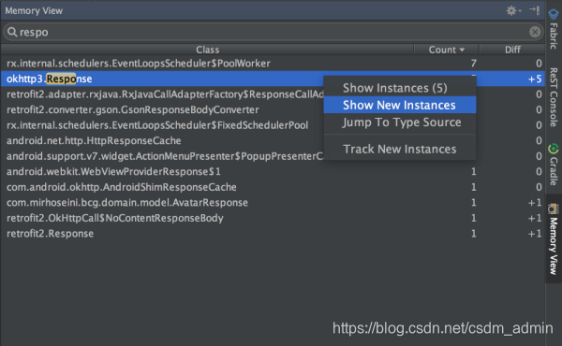Click the count 7 for PoolWorker
Viewport: 562px width, 346px height.
[473, 64]
